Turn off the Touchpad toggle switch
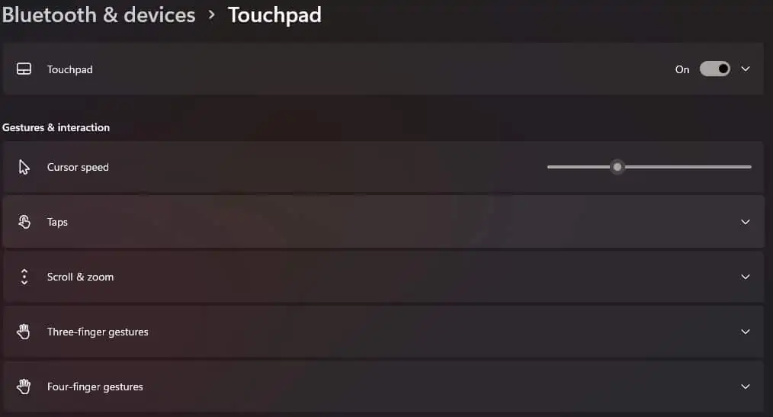The width and height of the screenshot is (773, 417). click(x=714, y=69)
